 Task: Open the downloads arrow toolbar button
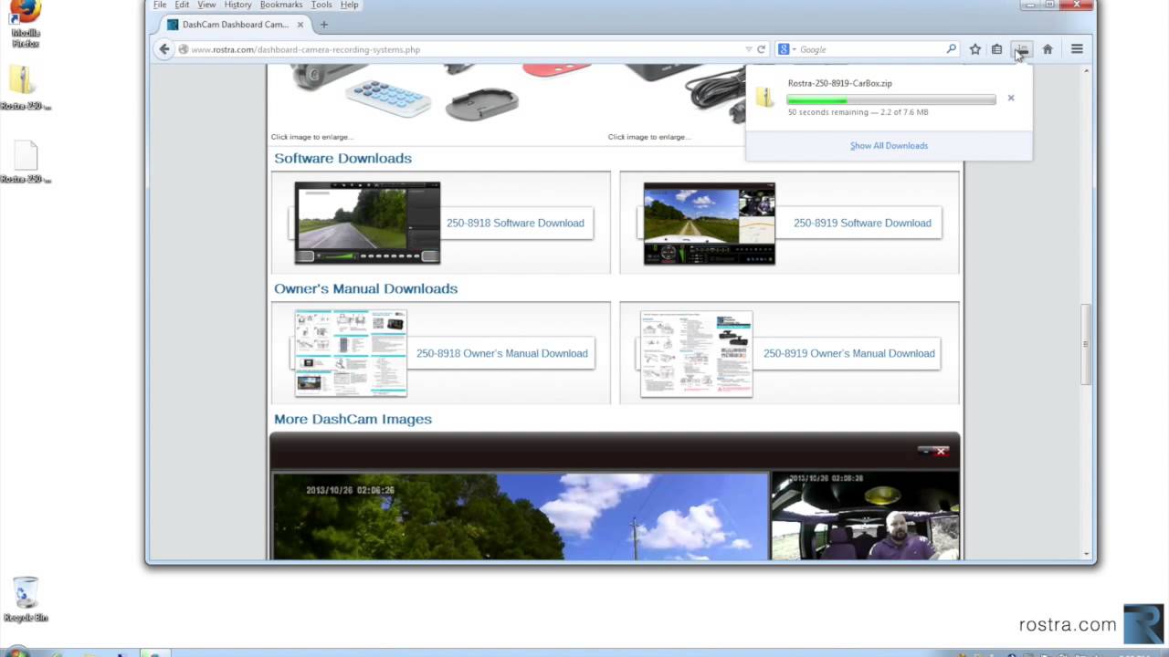[x=1022, y=49]
